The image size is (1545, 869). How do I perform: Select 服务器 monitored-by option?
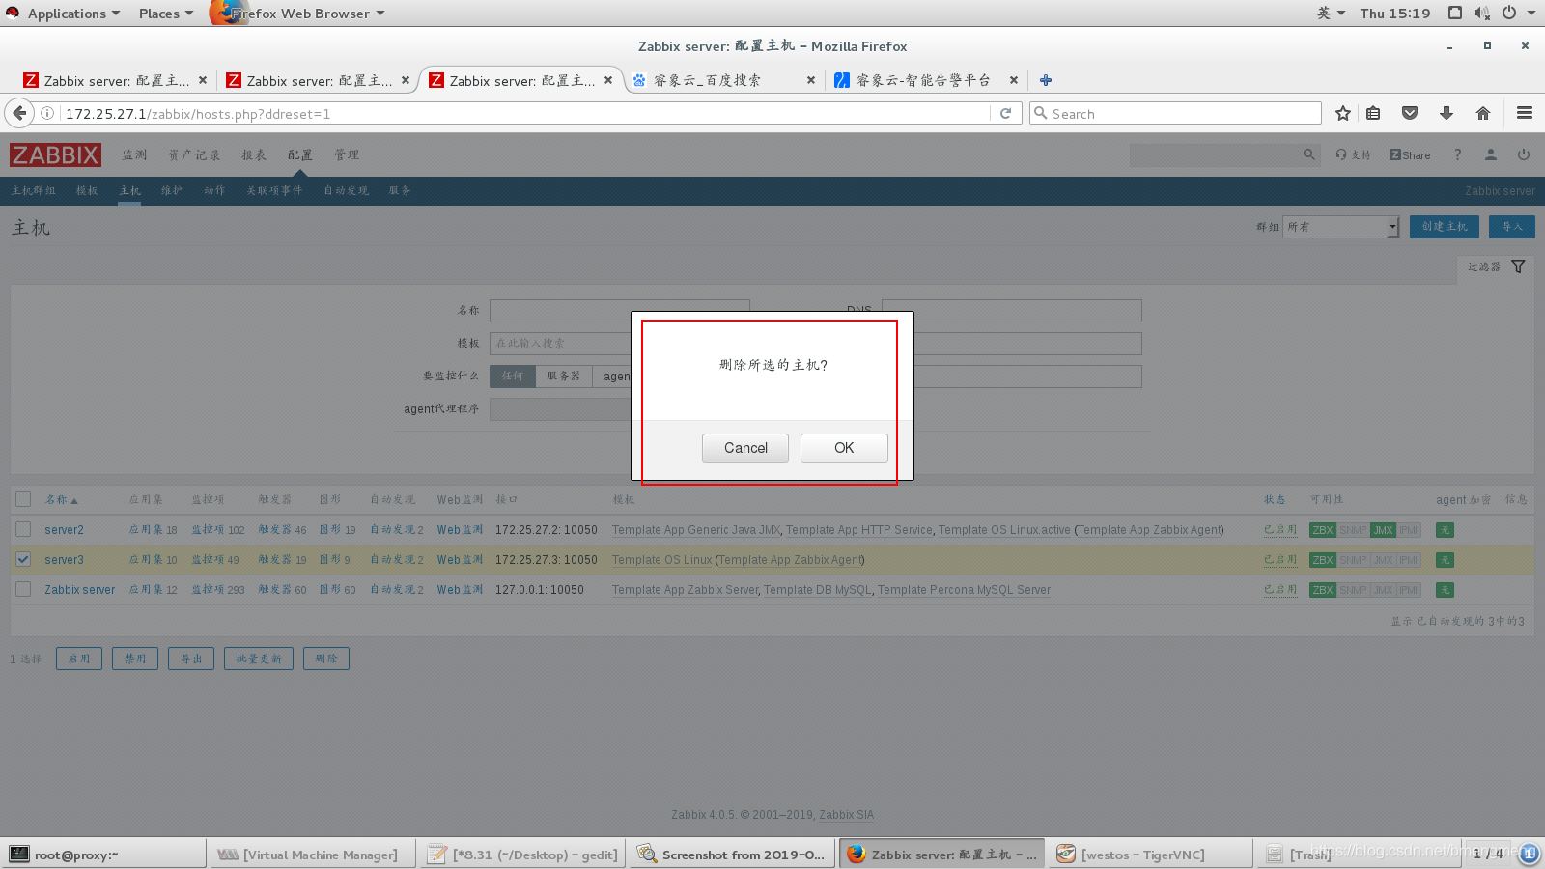564,376
